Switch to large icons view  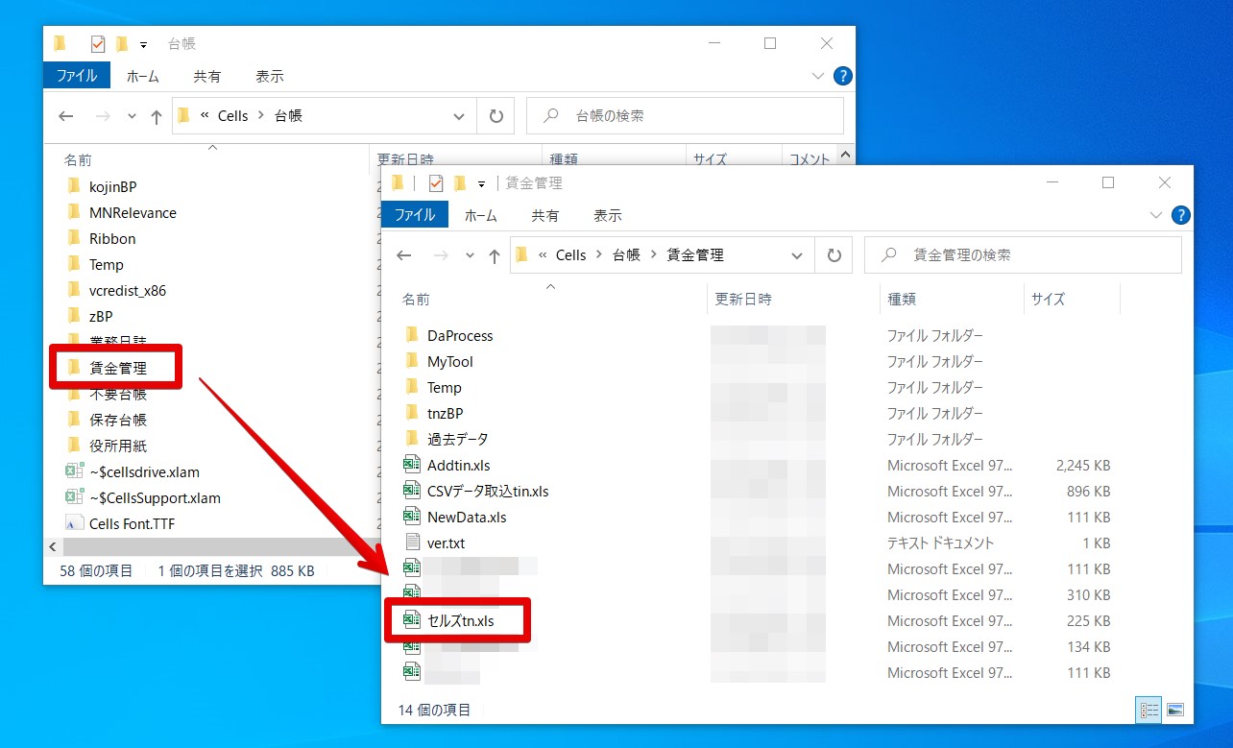click(1175, 711)
